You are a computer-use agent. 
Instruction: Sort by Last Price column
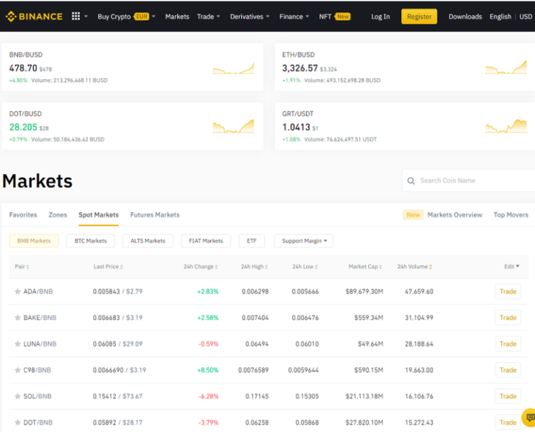[x=108, y=266]
